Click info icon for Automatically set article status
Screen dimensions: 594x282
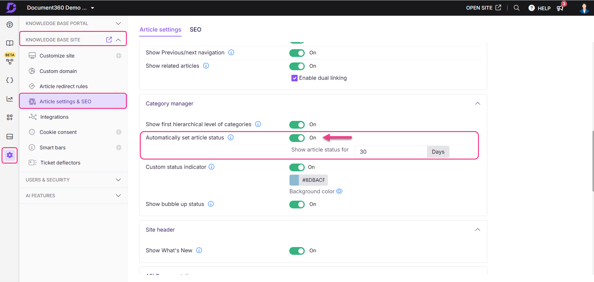(231, 137)
